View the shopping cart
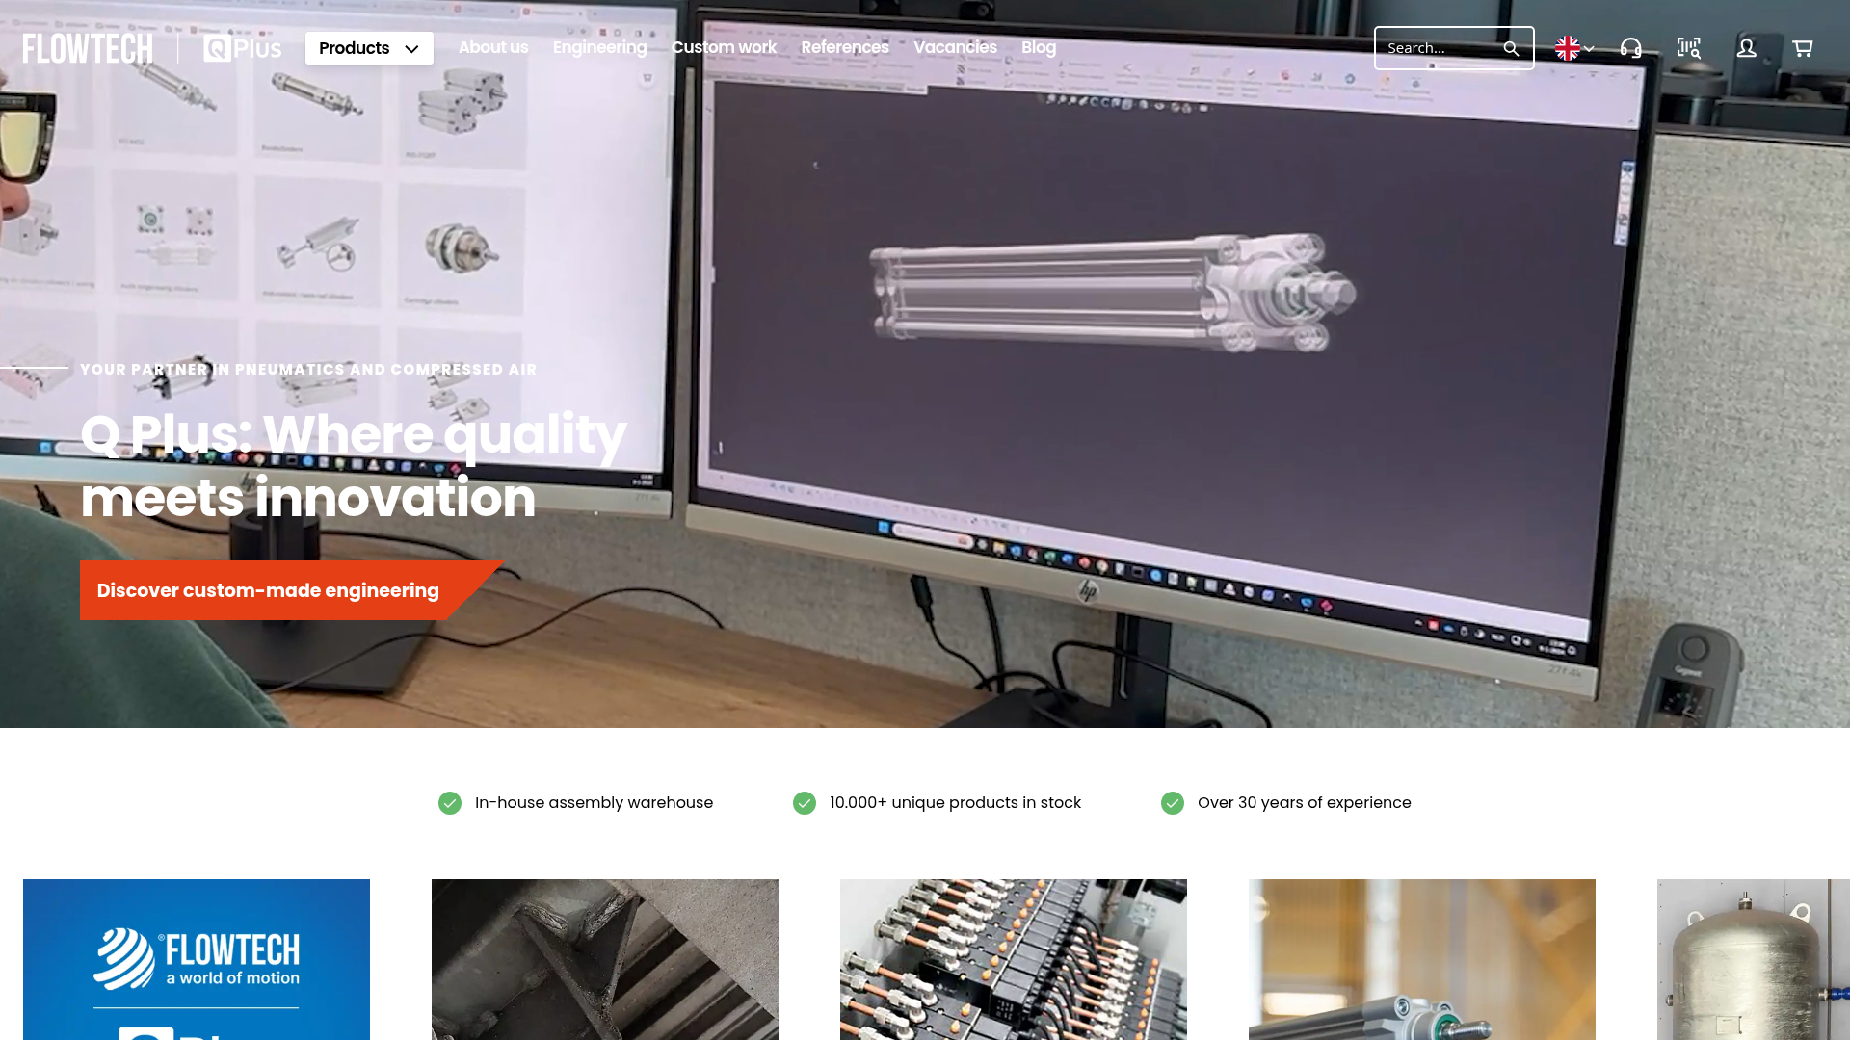Screen dimensions: 1850x1040 click(x=1803, y=48)
